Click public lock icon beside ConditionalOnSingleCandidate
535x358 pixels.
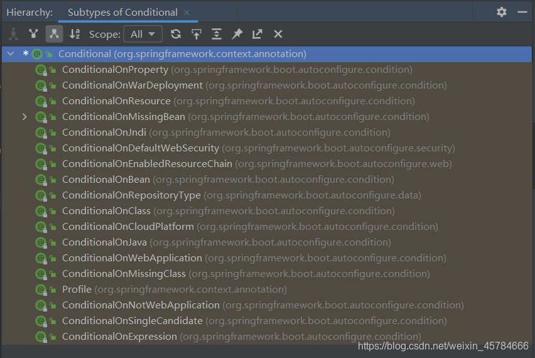coord(53,321)
